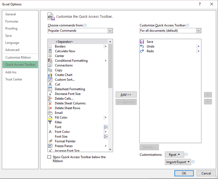The height and width of the screenshot is (179, 218).
Task: Click the command list scroll down arrow
Action: coord(110,149)
